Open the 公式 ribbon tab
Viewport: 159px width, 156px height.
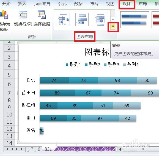click(62, 4)
